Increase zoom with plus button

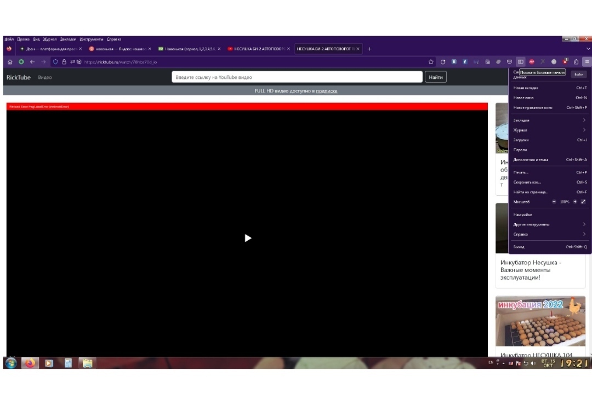[575, 202]
